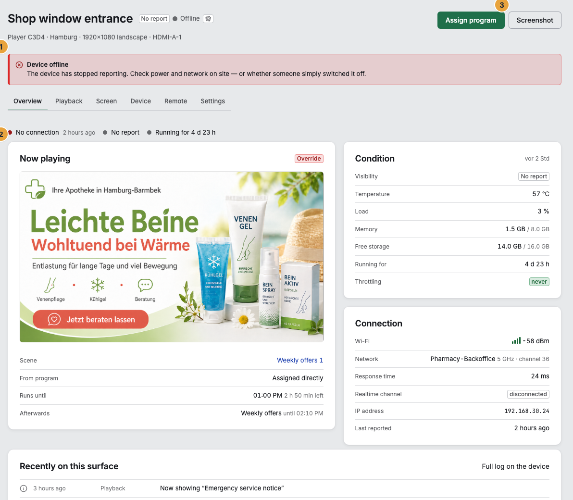
Task: Click the "No report" badge beside the page title
Action: coord(154,19)
